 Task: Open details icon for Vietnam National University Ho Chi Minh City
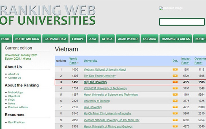(x=175, y=120)
